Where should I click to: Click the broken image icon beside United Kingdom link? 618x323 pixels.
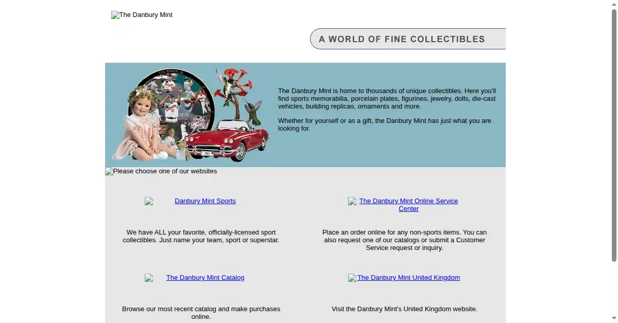pyautogui.click(x=352, y=278)
